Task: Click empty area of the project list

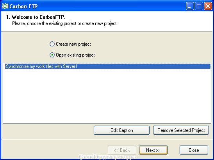Action: [107, 96]
